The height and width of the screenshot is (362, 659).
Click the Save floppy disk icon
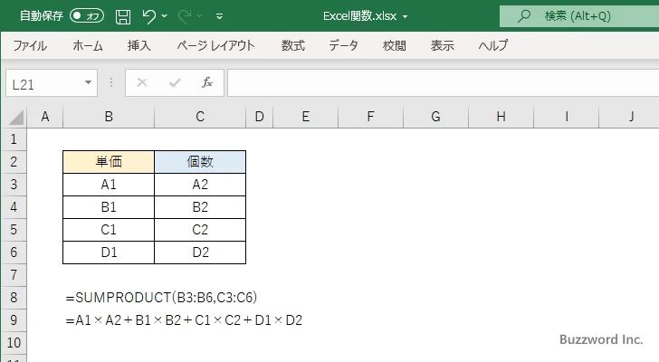pos(123,16)
